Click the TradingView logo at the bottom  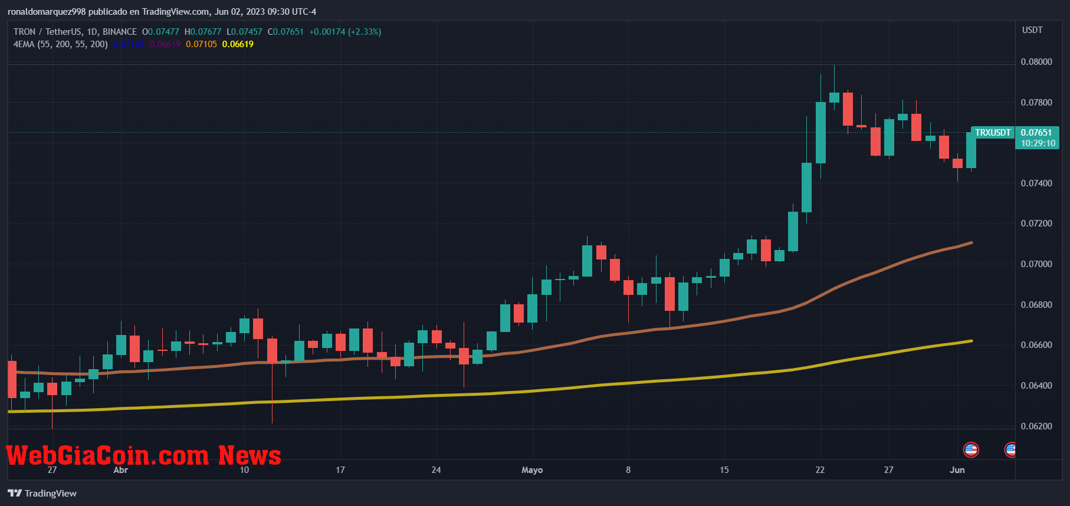point(42,493)
